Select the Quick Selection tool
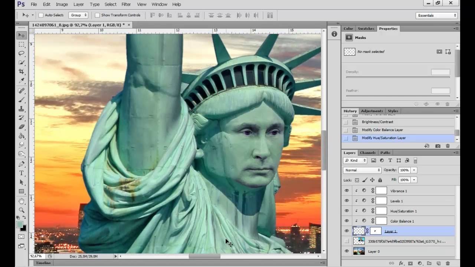 coord(22,63)
